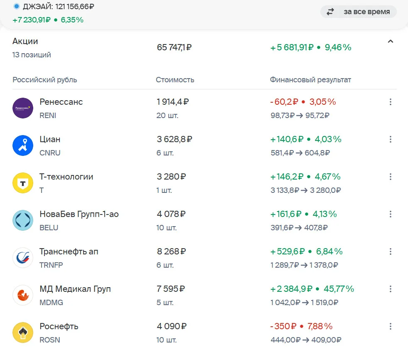Open the Т-технологии stock position
This screenshot has width=408, height=350.
(204, 183)
